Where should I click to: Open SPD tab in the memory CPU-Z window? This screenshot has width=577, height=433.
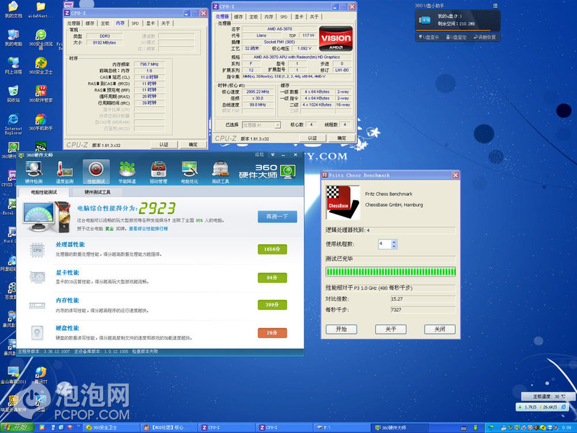coord(136,23)
